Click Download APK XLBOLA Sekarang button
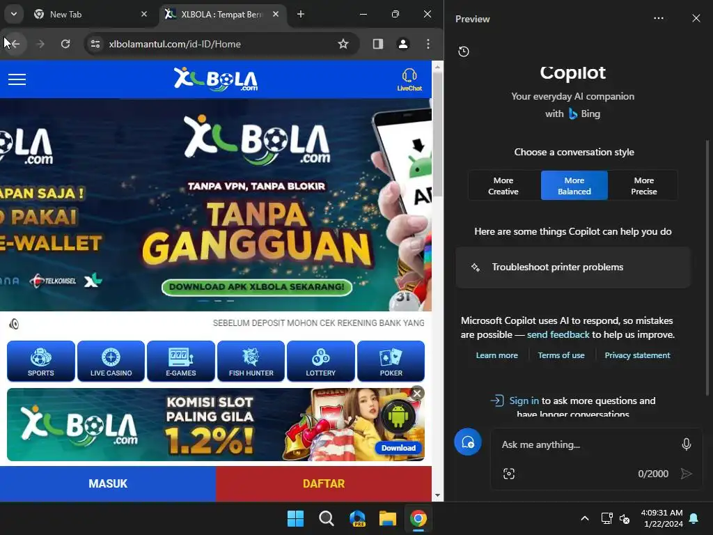713x535 pixels. pyautogui.click(x=257, y=287)
